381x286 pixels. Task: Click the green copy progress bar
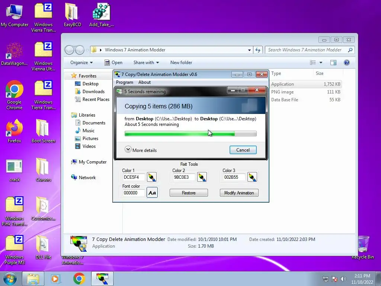point(190,134)
